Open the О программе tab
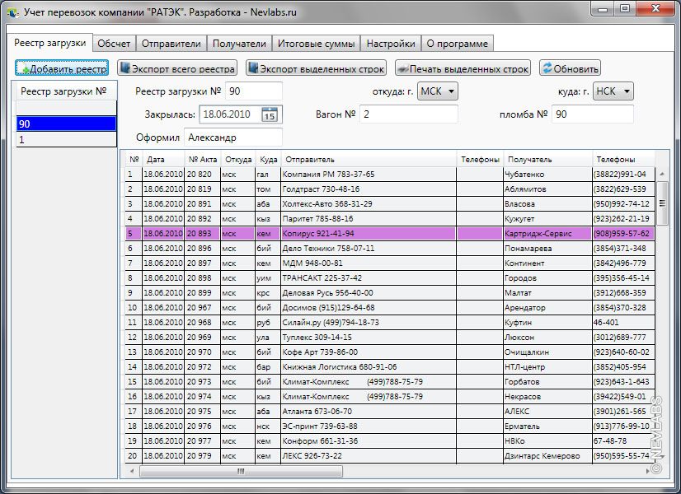 (457, 44)
